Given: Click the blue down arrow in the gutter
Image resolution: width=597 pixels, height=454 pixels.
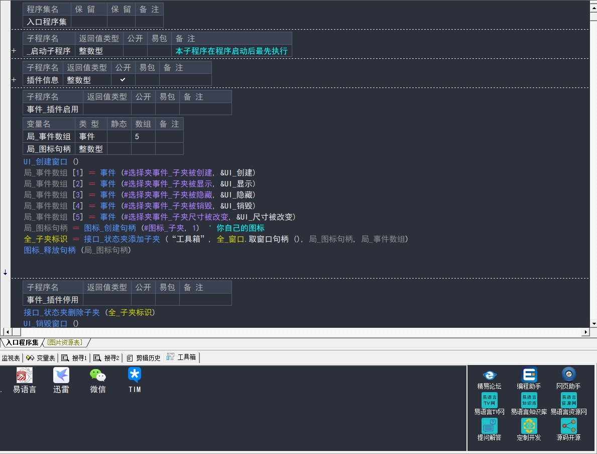Looking at the screenshot, I should [x=6, y=273].
